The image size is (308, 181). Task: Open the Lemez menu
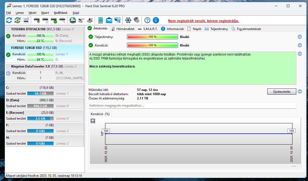[x=20, y=13]
